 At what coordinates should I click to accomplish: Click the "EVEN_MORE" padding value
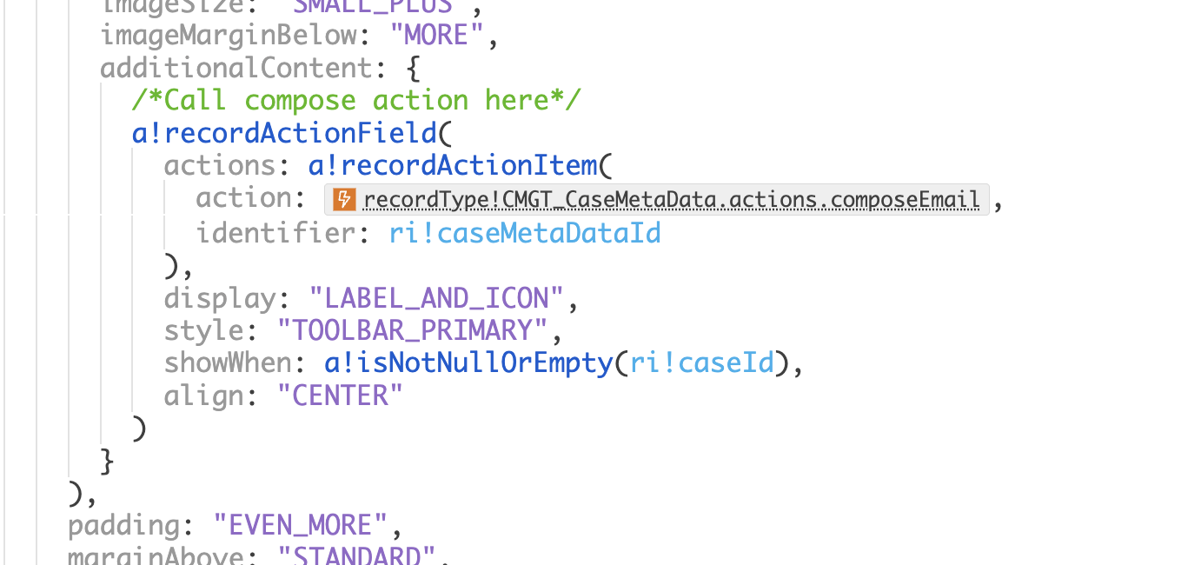[301, 526]
